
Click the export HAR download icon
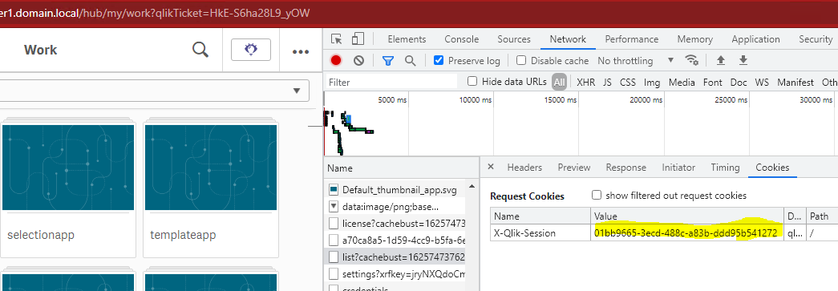coord(743,60)
